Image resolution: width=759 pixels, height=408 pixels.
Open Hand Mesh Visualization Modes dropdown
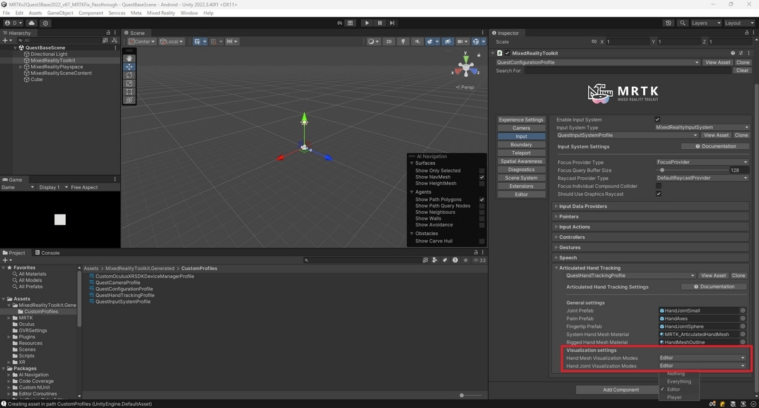point(702,358)
